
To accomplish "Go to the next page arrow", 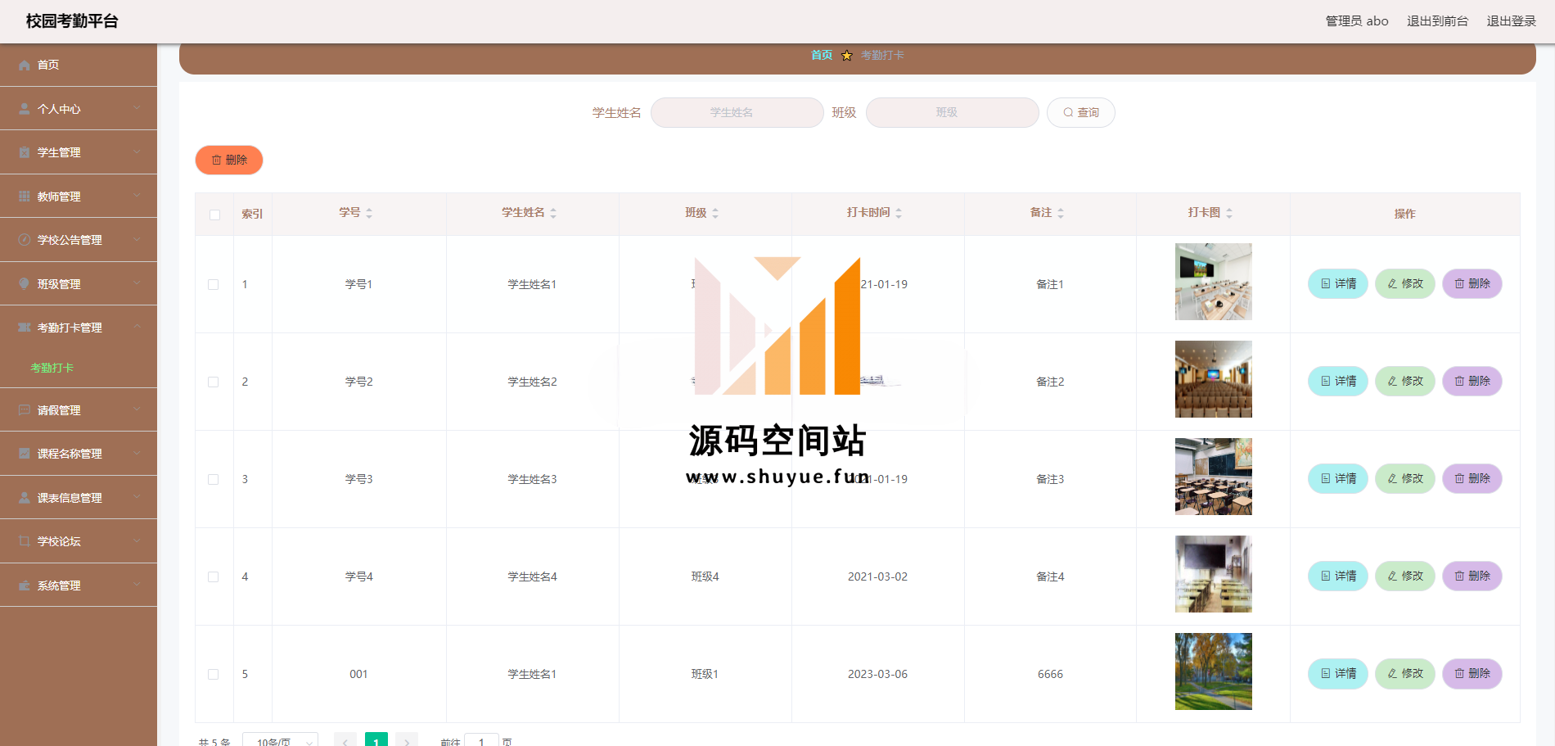I will coord(407,739).
